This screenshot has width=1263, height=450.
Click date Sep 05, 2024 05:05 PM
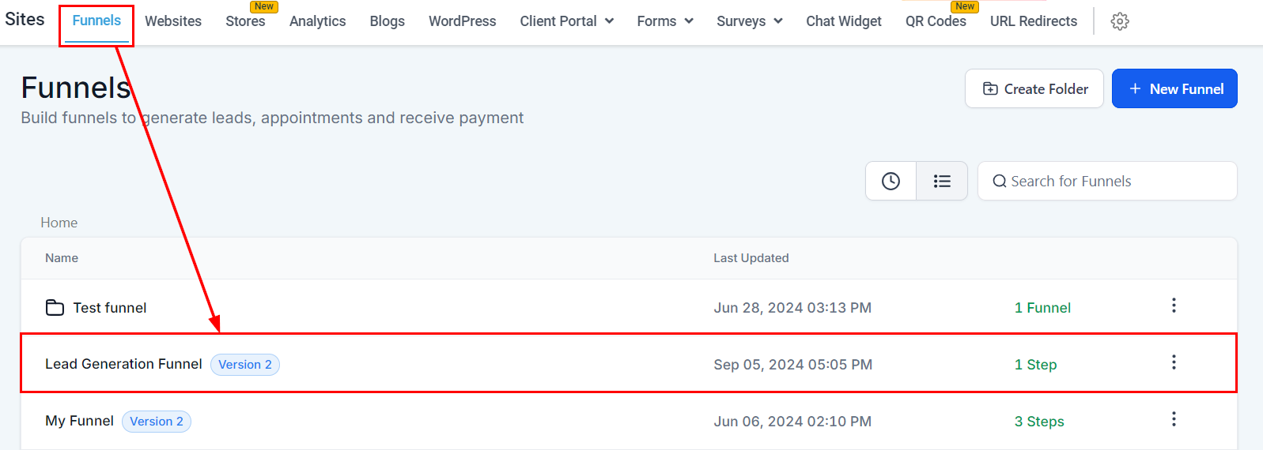(792, 365)
